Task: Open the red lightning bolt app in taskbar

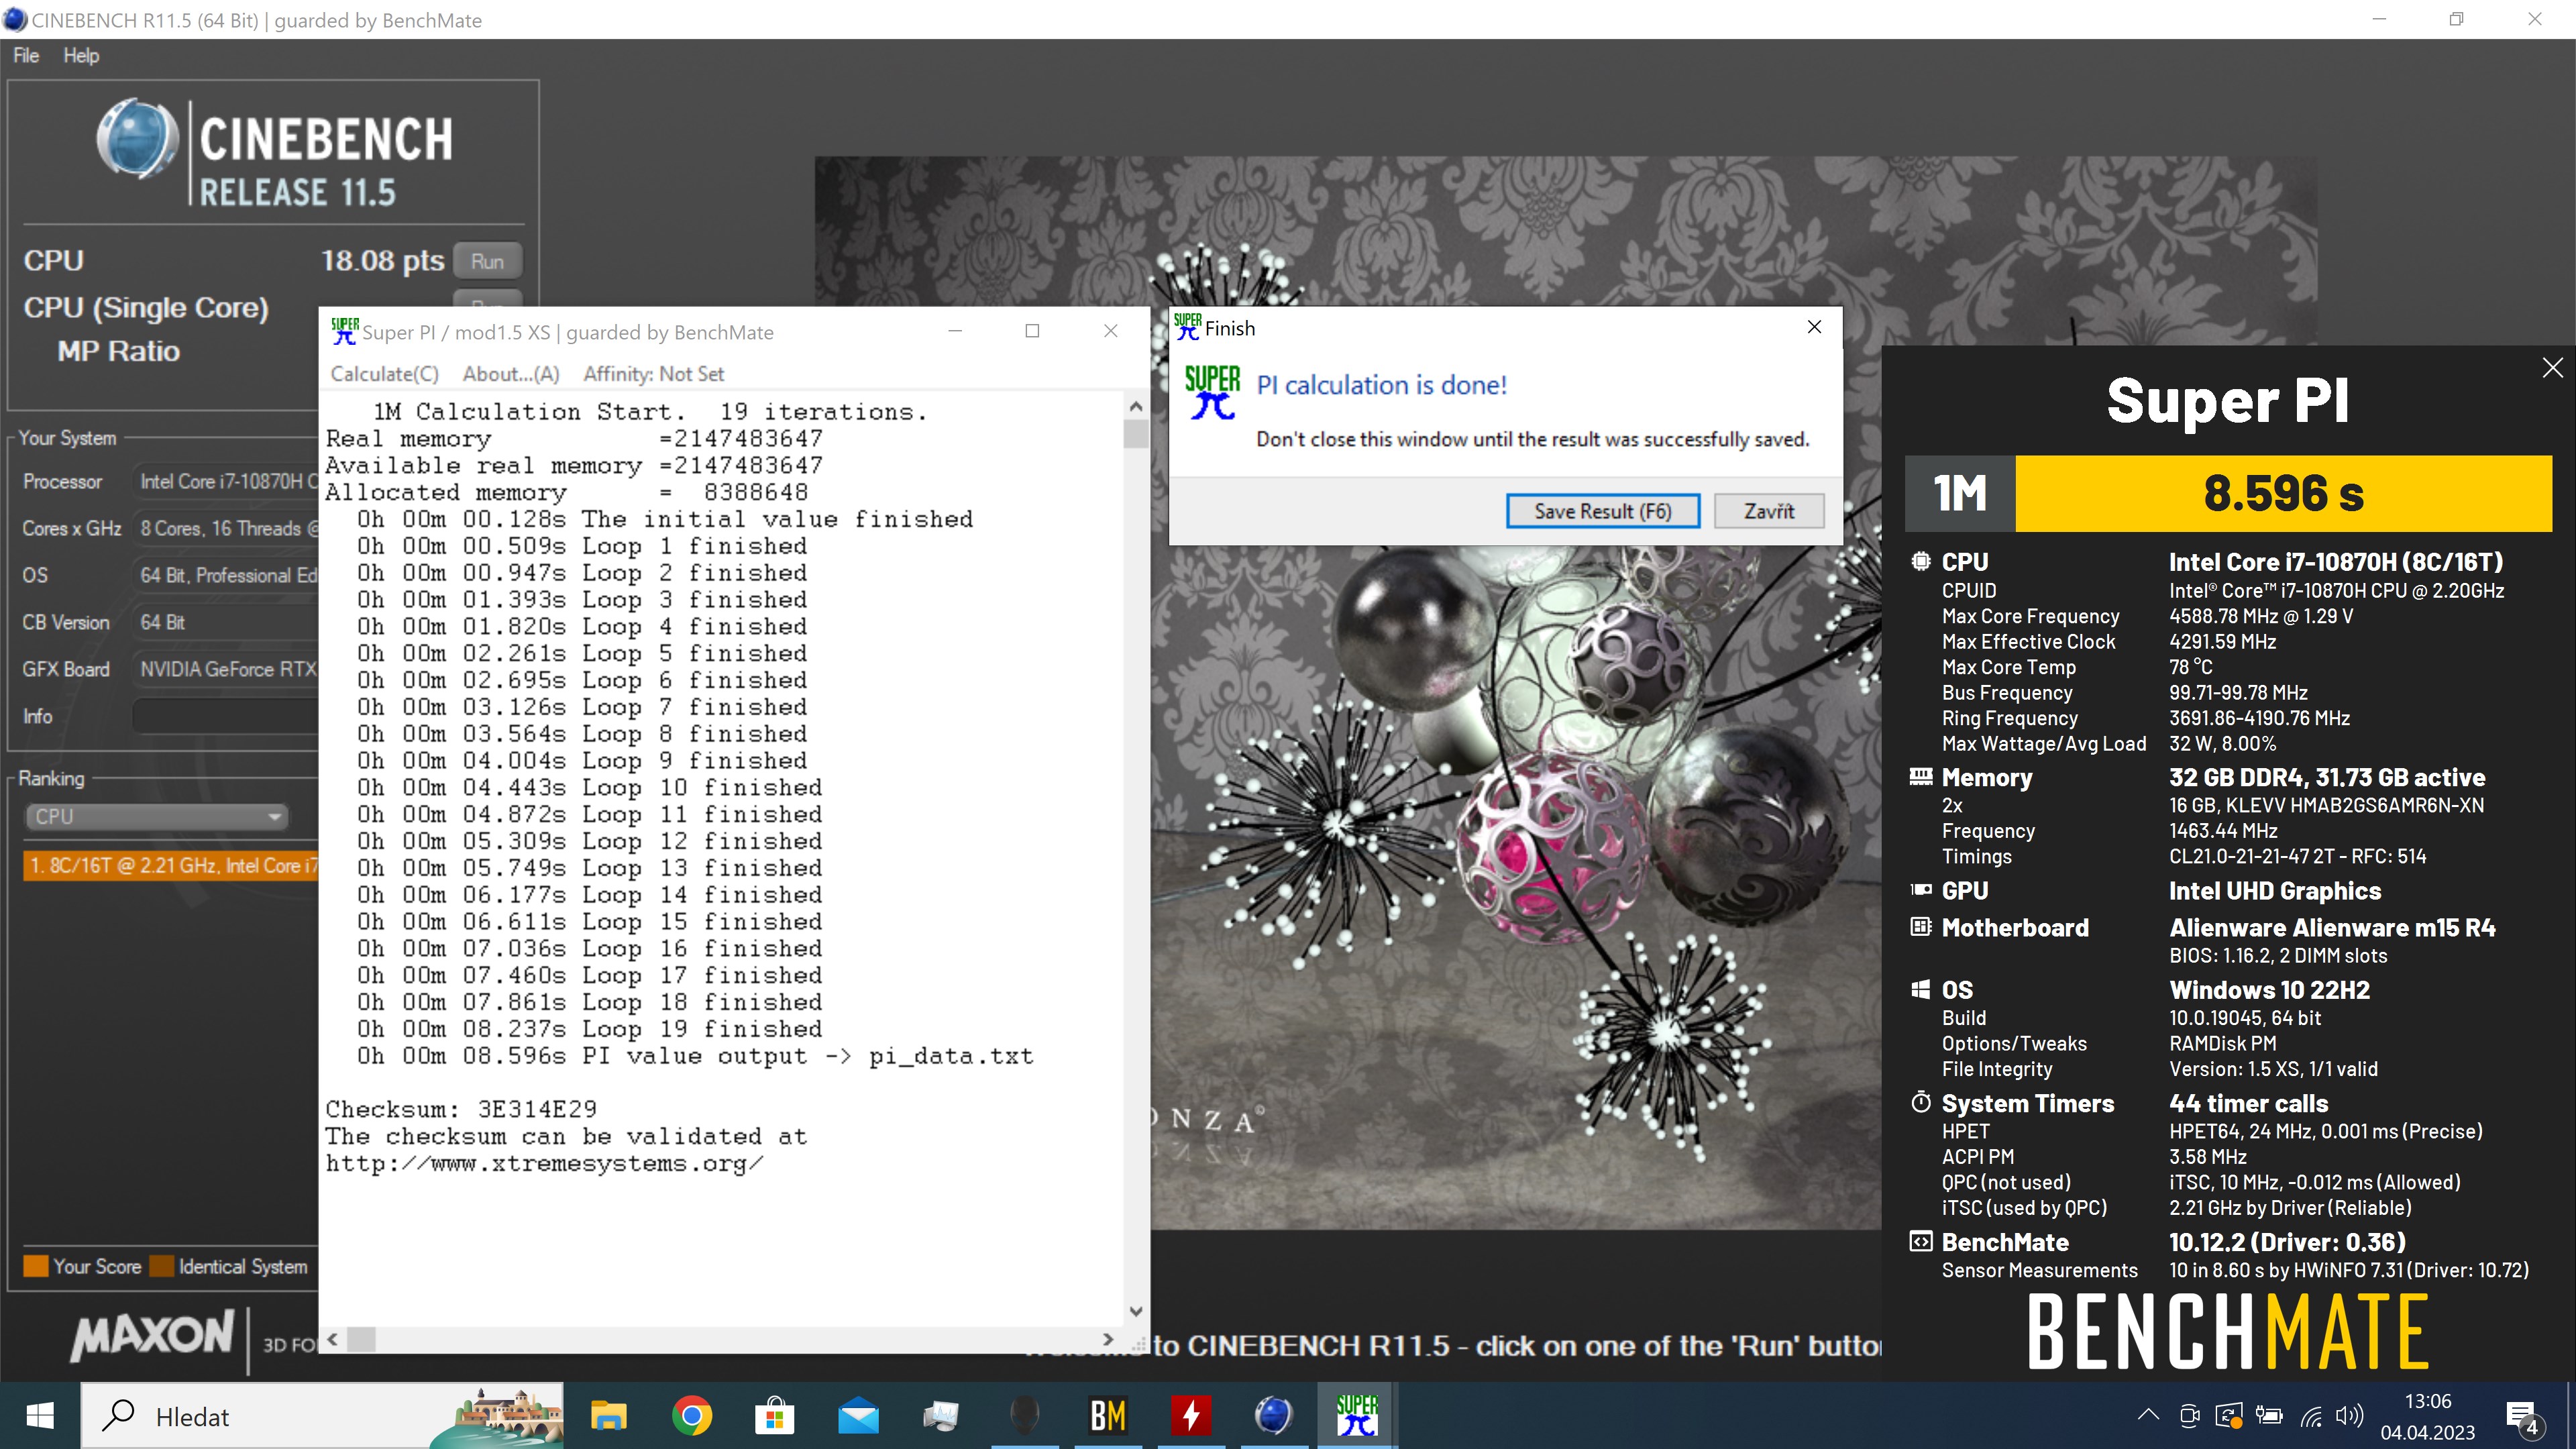Action: (x=1190, y=1415)
